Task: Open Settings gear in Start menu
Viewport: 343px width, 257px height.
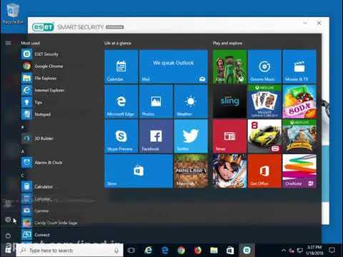Action: pos(8,220)
